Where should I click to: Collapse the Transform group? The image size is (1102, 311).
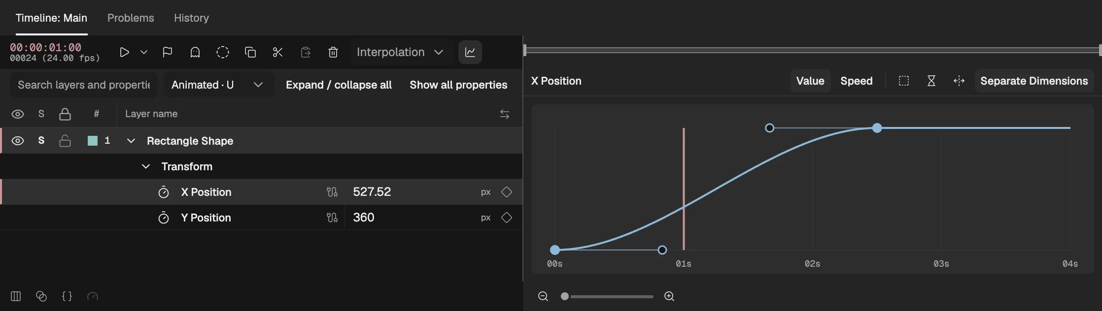(145, 166)
